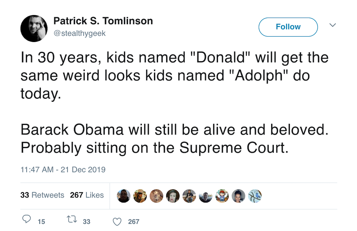The height and width of the screenshot is (231, 357).
Task: Follow Patrick S. Tomlinson
Action: coord(288,27)
